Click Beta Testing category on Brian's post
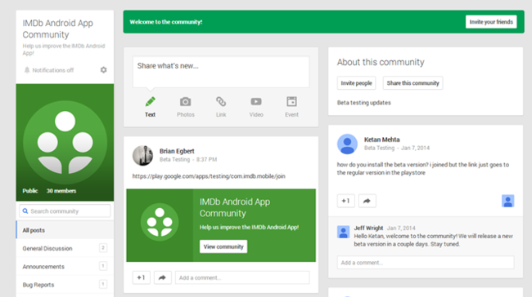The height and width of the screenshot is (297, 532). [x=174, y=159]
